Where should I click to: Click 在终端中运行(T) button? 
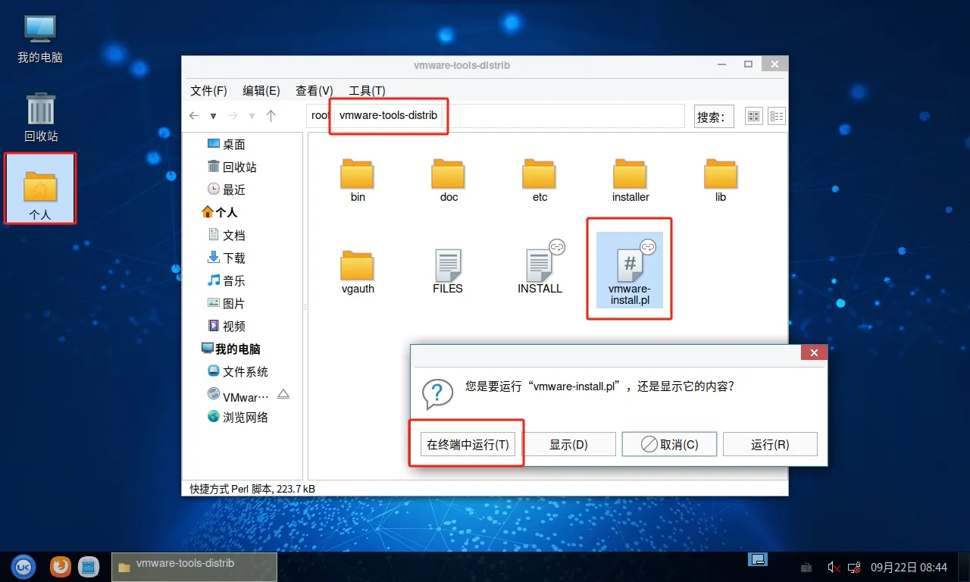(x=468, y=444)
